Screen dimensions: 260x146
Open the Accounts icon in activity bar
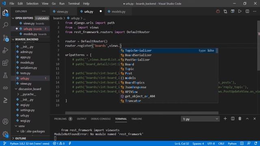[5, 122]
